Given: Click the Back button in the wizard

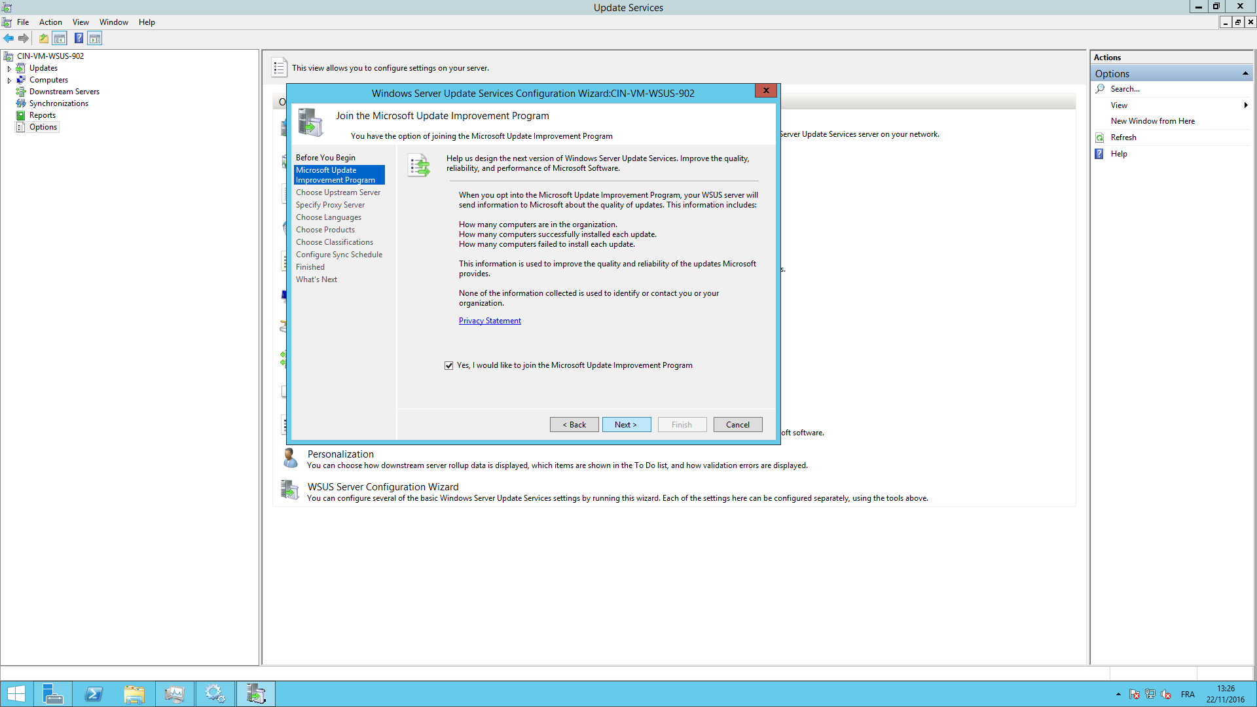Looking at the screenshot, I should [574, 425].
